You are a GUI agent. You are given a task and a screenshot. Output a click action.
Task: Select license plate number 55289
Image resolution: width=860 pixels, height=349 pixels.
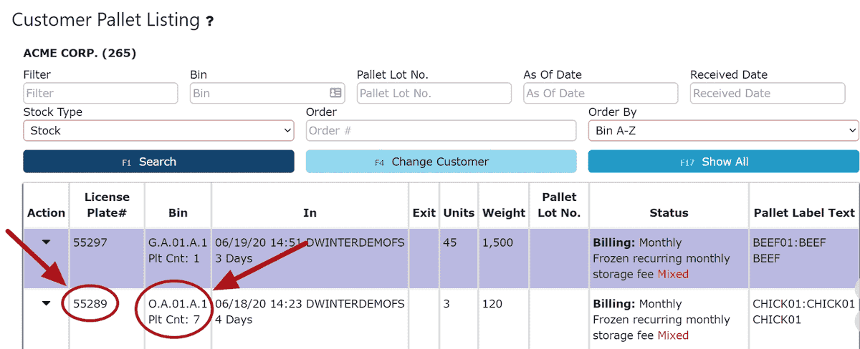click(90, 304)
